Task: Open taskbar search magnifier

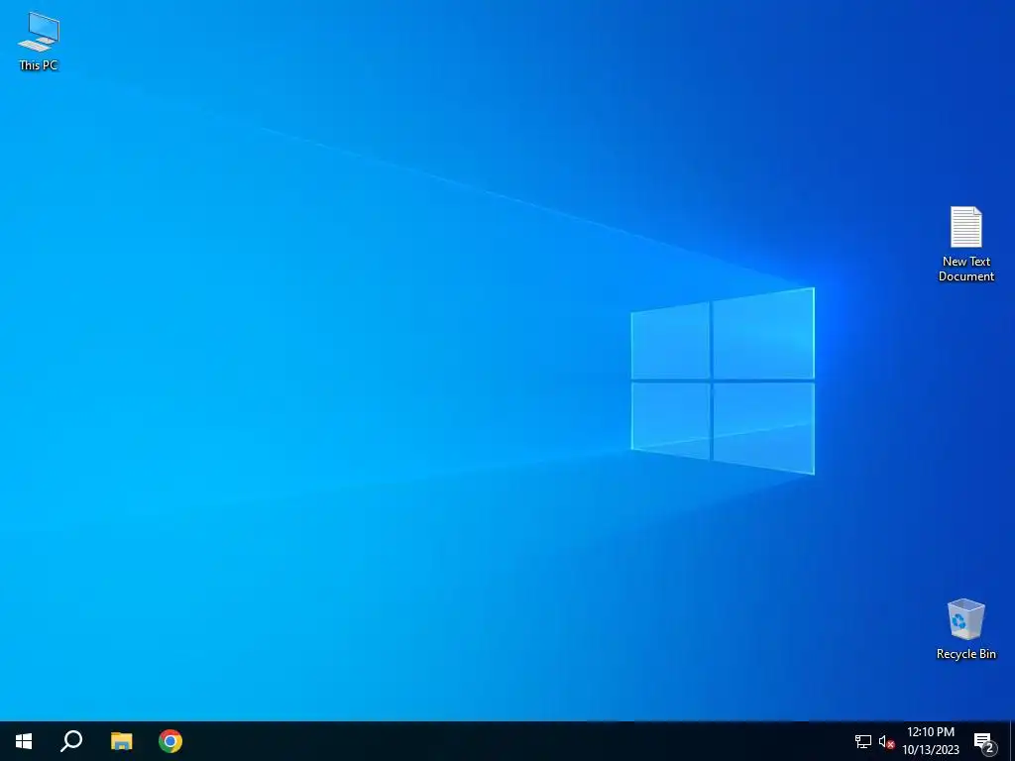Action: point(71,741)
